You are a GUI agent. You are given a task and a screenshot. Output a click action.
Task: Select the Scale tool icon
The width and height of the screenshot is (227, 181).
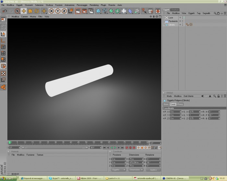pyautogui.click(x=30, y=11)
